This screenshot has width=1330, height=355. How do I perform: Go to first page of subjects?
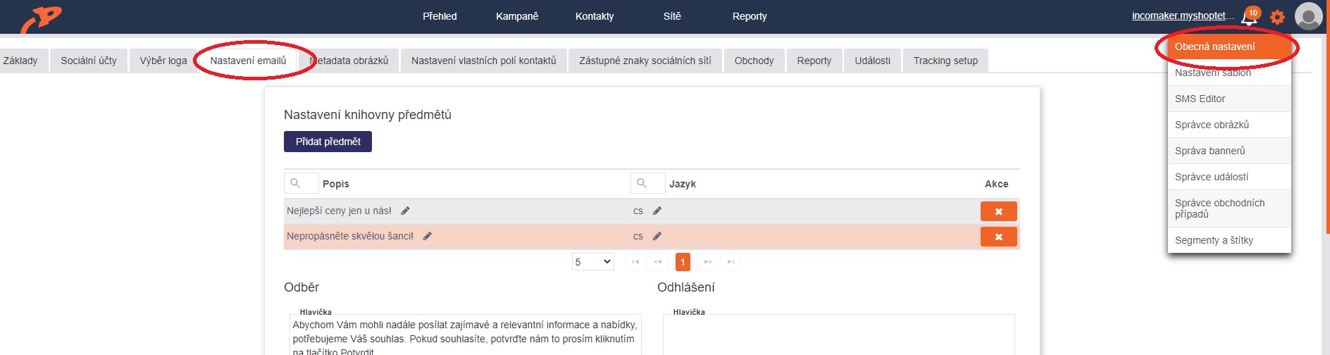click(635, 262)
